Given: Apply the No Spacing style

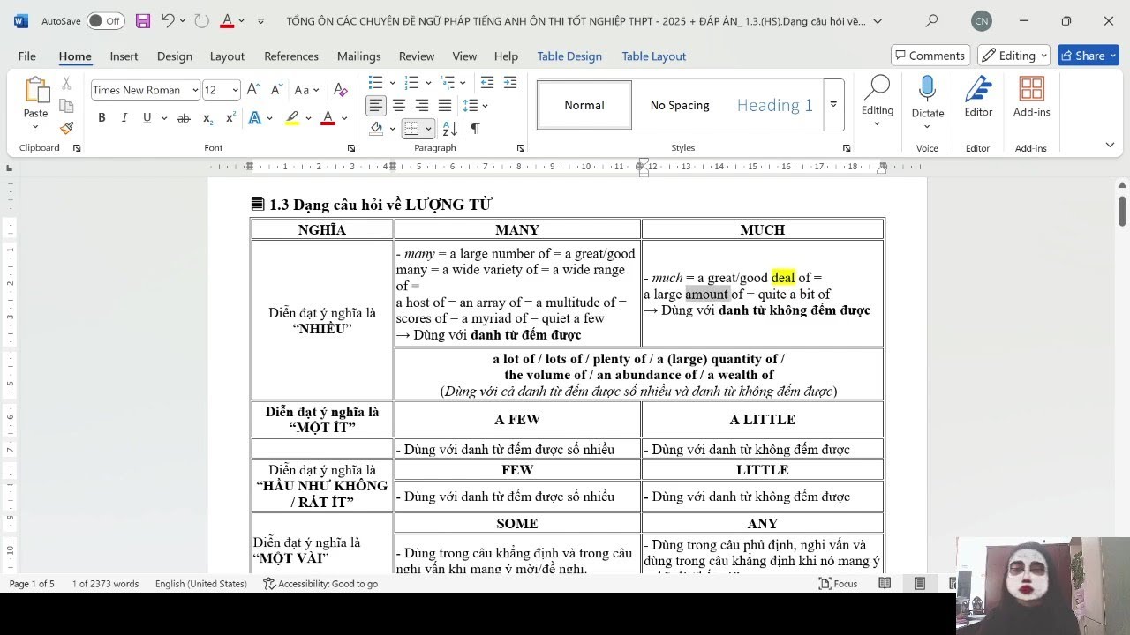Looking at the screenshot, I should click(x=680, y=105).
